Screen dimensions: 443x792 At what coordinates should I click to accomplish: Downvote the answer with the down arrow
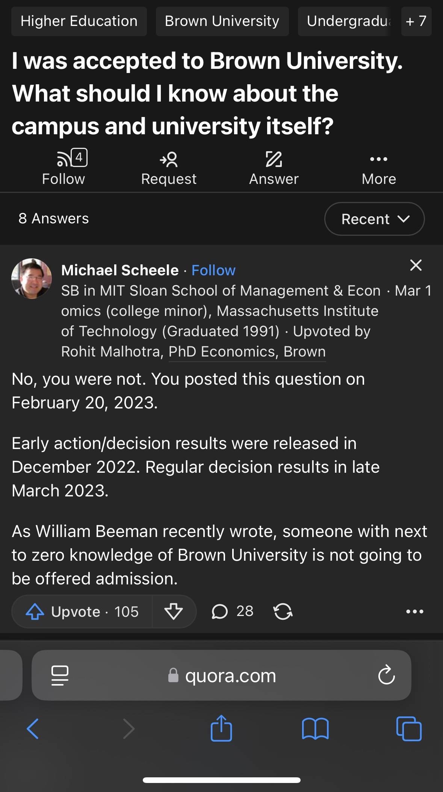pyautogui.click(x=174, y=611)
